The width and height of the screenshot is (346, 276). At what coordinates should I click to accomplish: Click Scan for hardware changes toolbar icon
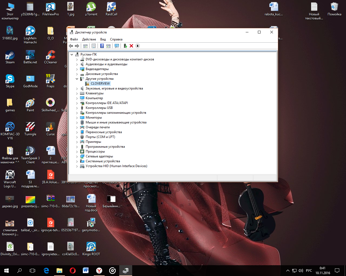point(117,46)
